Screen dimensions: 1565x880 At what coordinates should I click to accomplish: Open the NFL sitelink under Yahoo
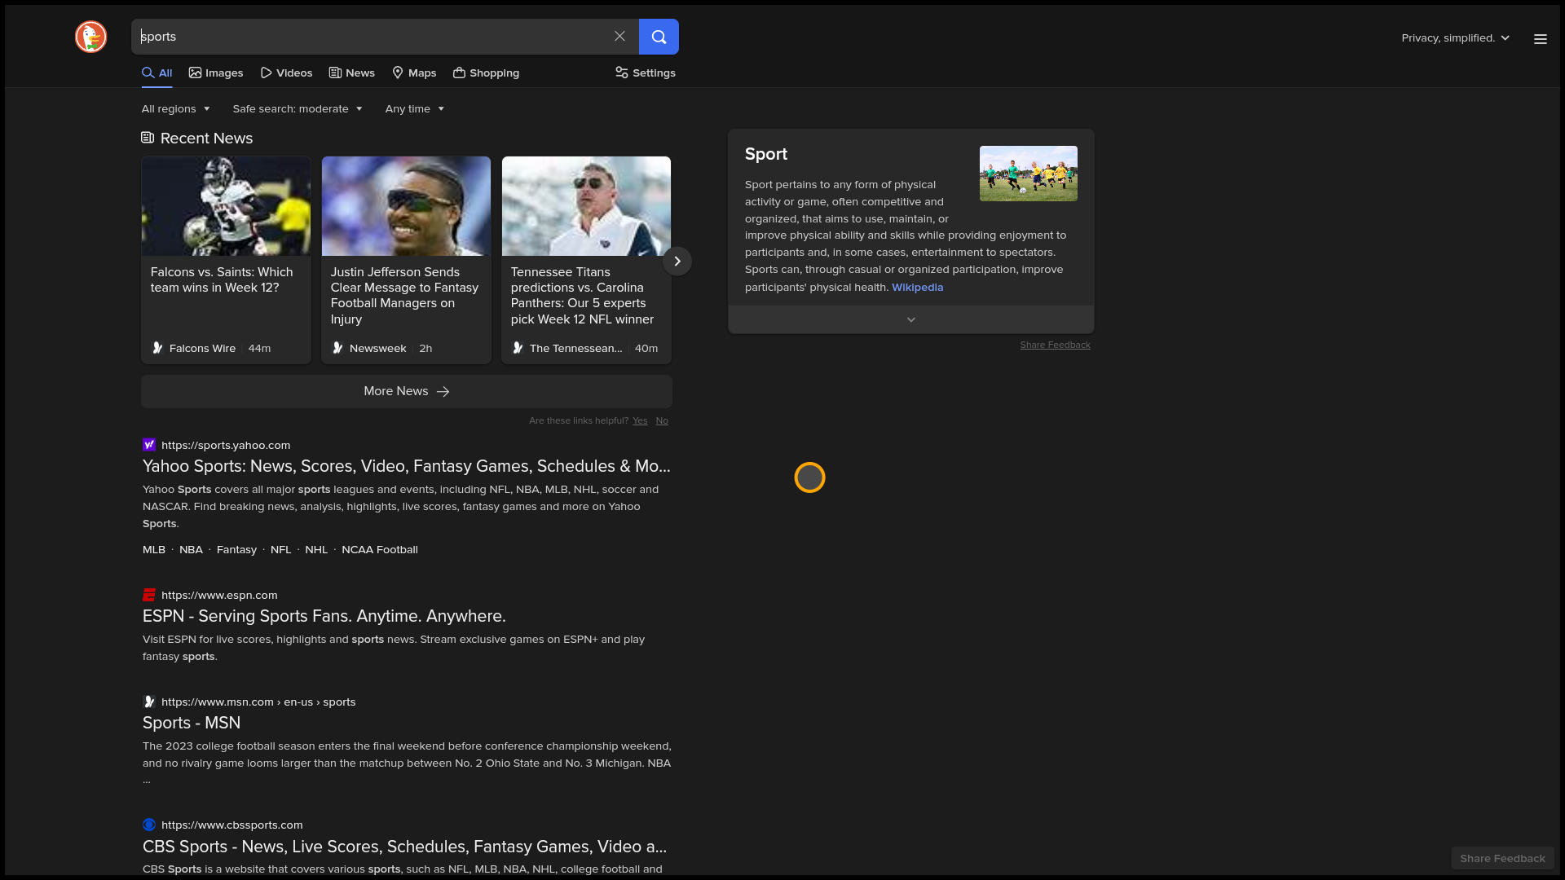280,549
